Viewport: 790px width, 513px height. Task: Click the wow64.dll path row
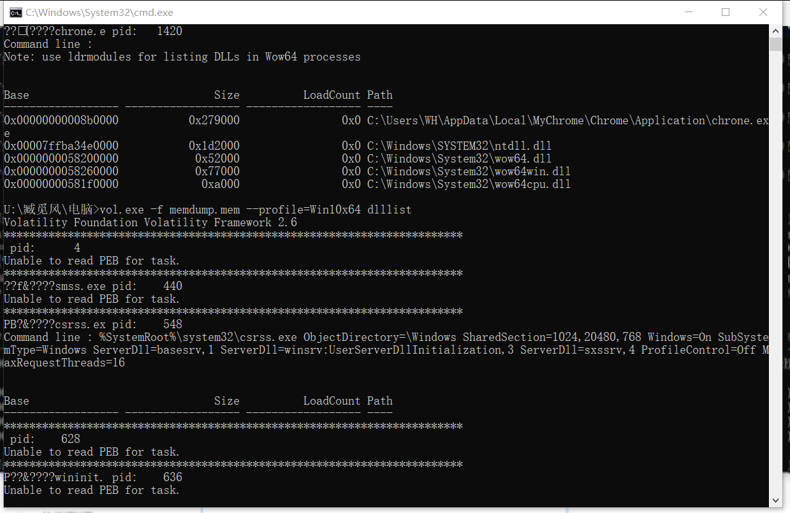[x=278, y=159]
